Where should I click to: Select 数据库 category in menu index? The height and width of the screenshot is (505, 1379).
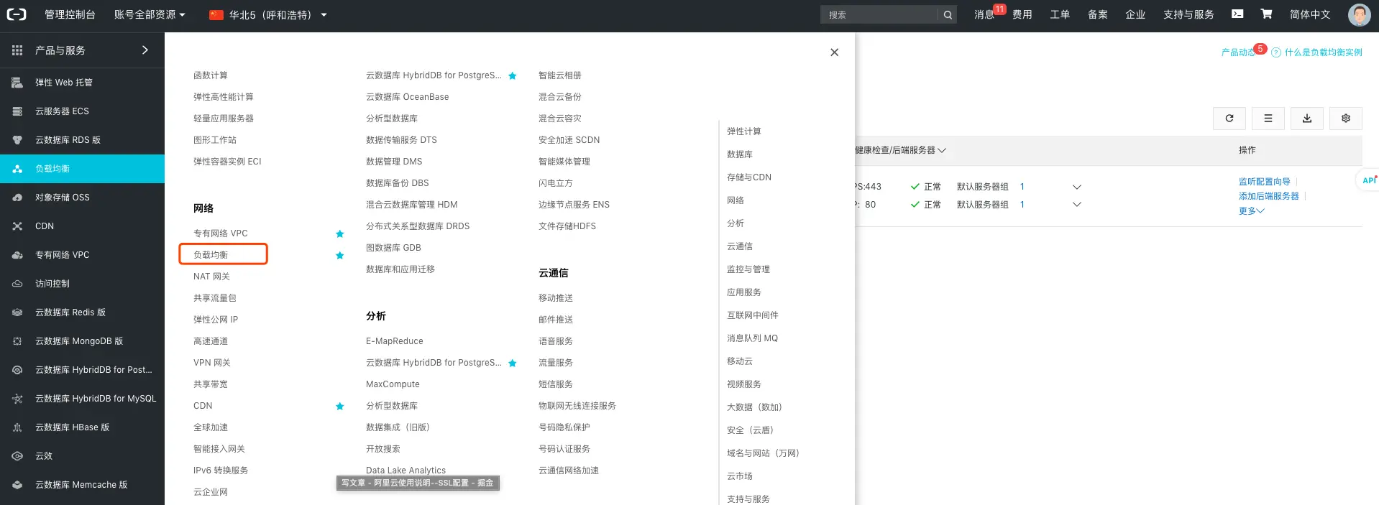tap(740, 154)
